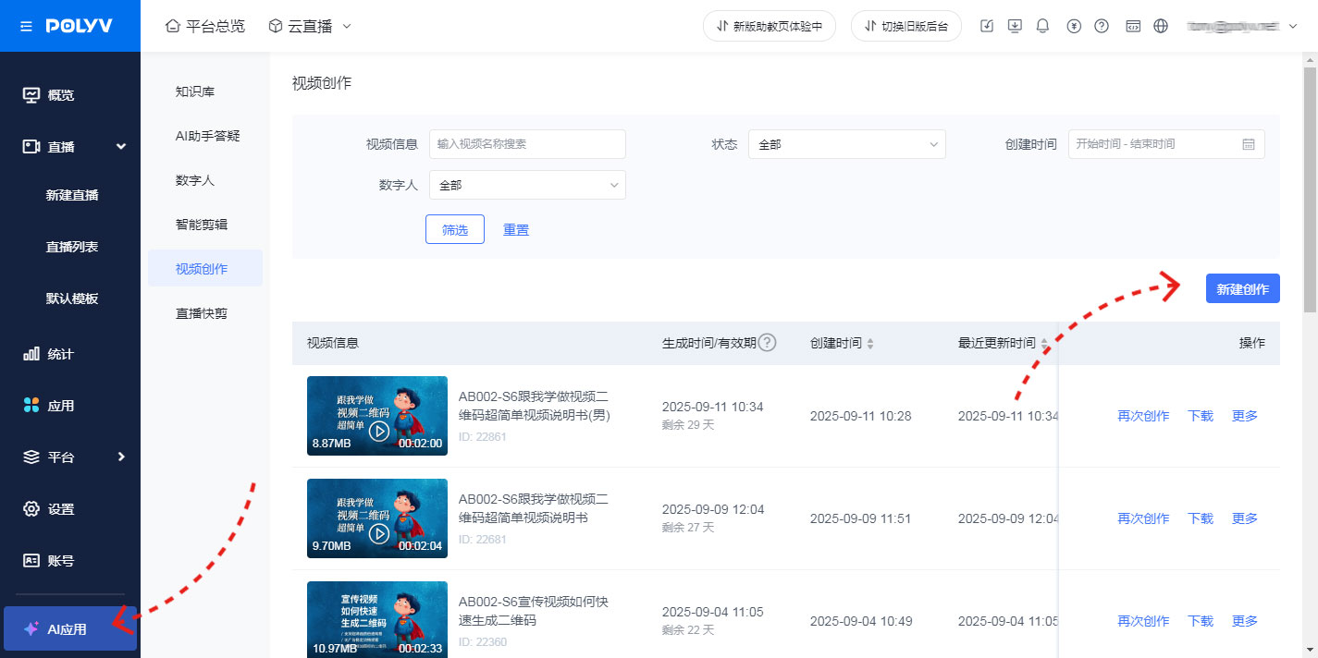Image resolution: width=1318 pixels, height=658 pixels.
Task: Click the globe language icon
Action: tap(1161, 26)
